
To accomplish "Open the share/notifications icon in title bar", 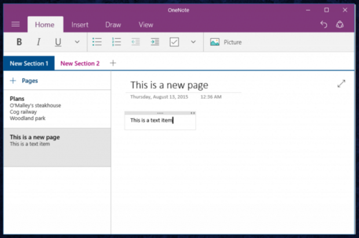I will 340,24.
